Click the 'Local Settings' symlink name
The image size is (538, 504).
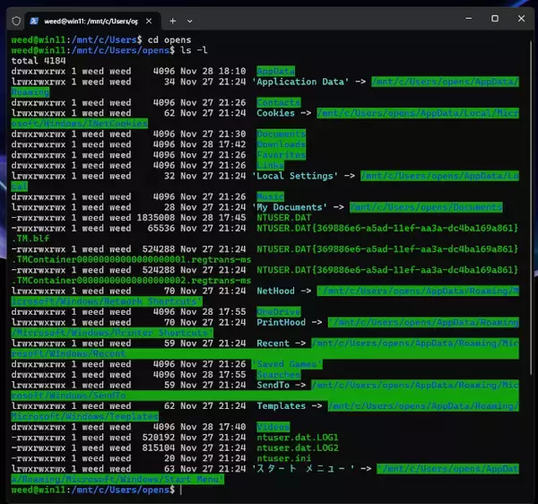click(296, 176)
